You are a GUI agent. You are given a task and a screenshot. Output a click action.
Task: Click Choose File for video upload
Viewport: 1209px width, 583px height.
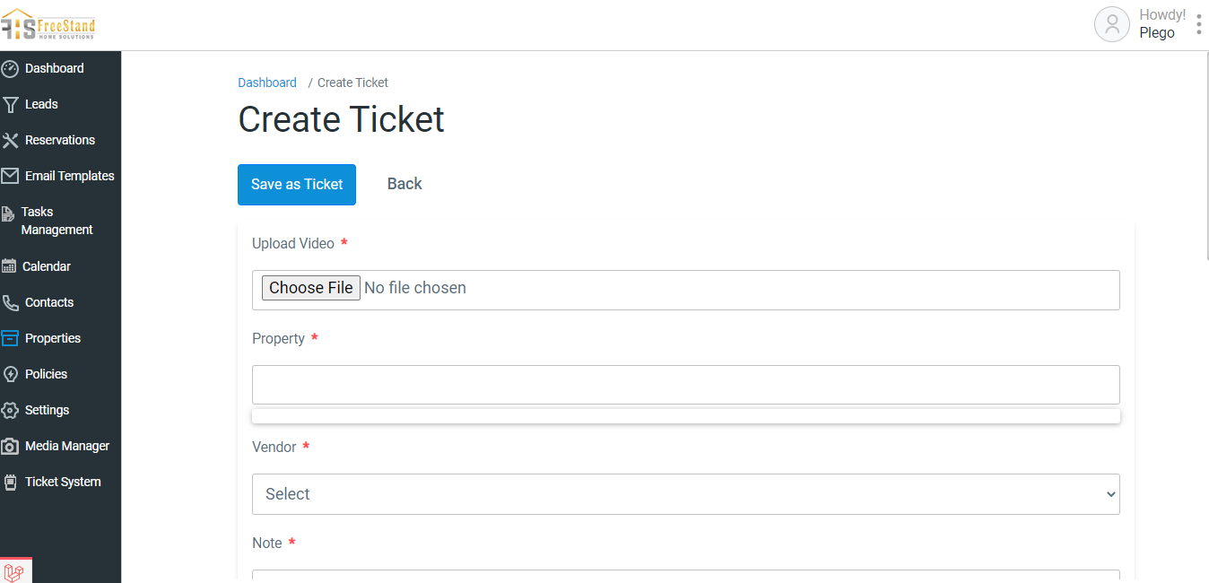pos(311,288)
